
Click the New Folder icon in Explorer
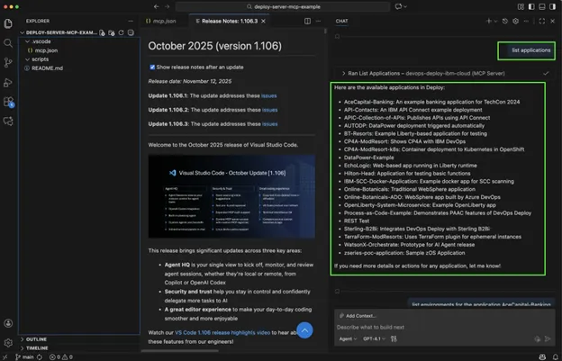(112, 32)
